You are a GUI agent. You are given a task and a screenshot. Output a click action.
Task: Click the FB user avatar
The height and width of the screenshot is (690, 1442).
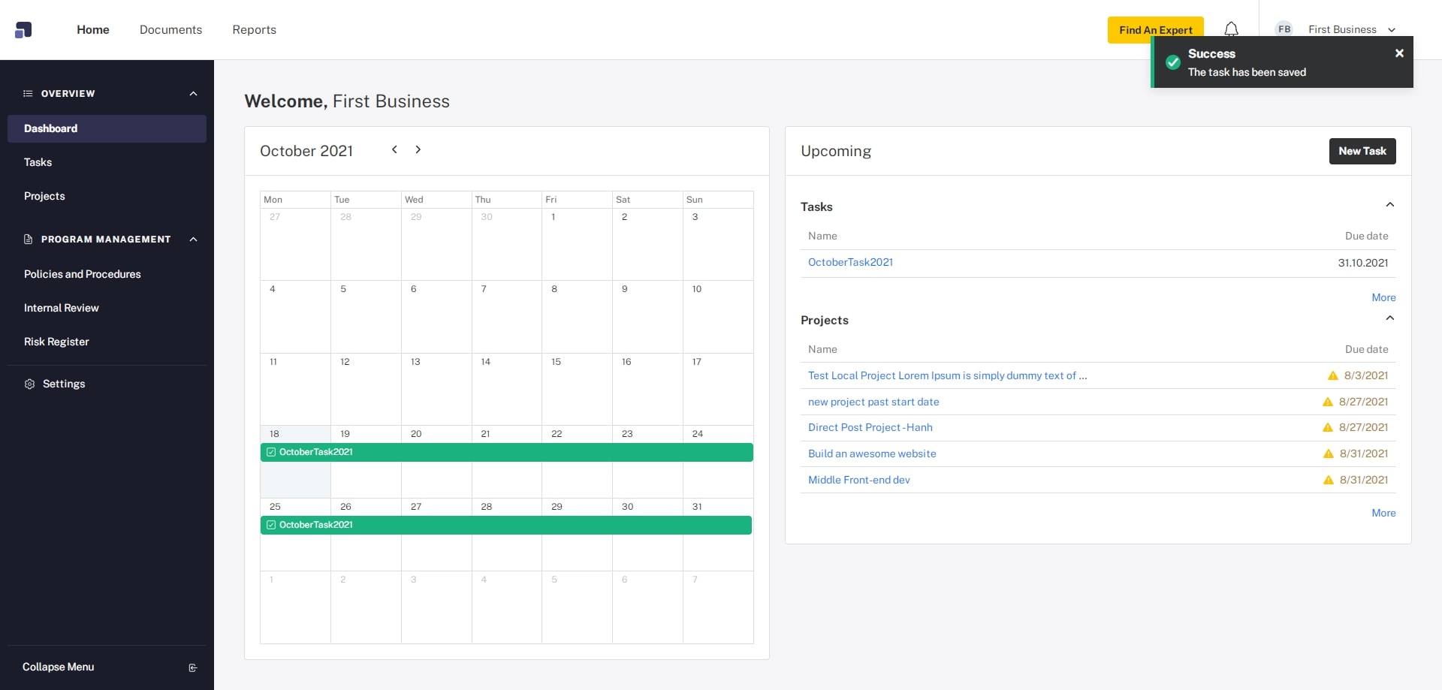tap(1284, 29)
